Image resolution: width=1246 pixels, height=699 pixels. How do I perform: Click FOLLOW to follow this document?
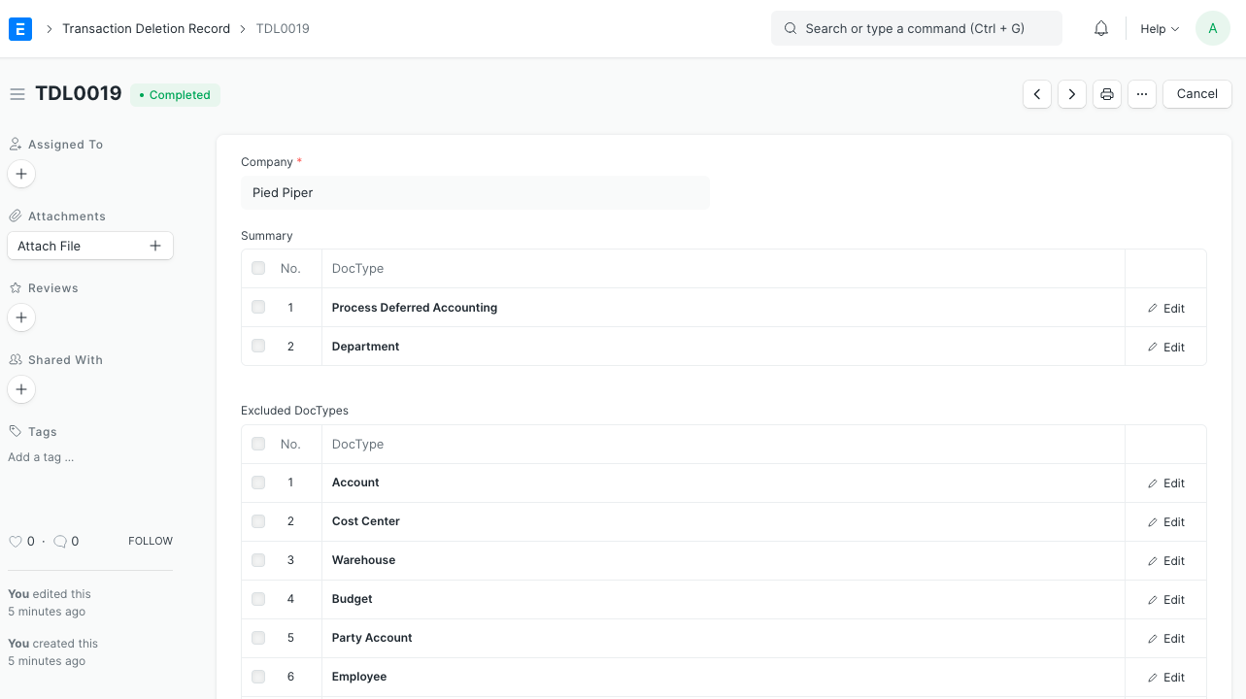point(150,541)
